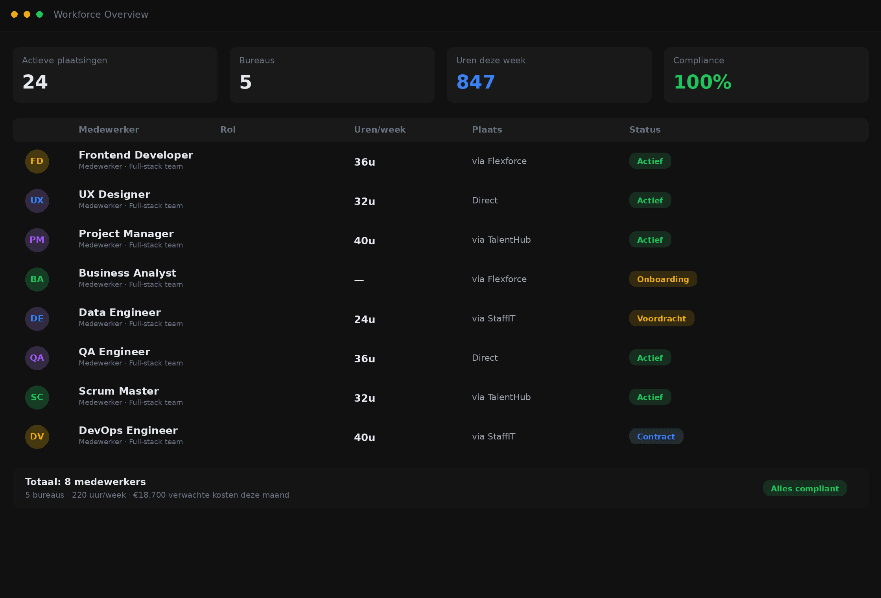Click the Onboarding status badge

point(663,279)
